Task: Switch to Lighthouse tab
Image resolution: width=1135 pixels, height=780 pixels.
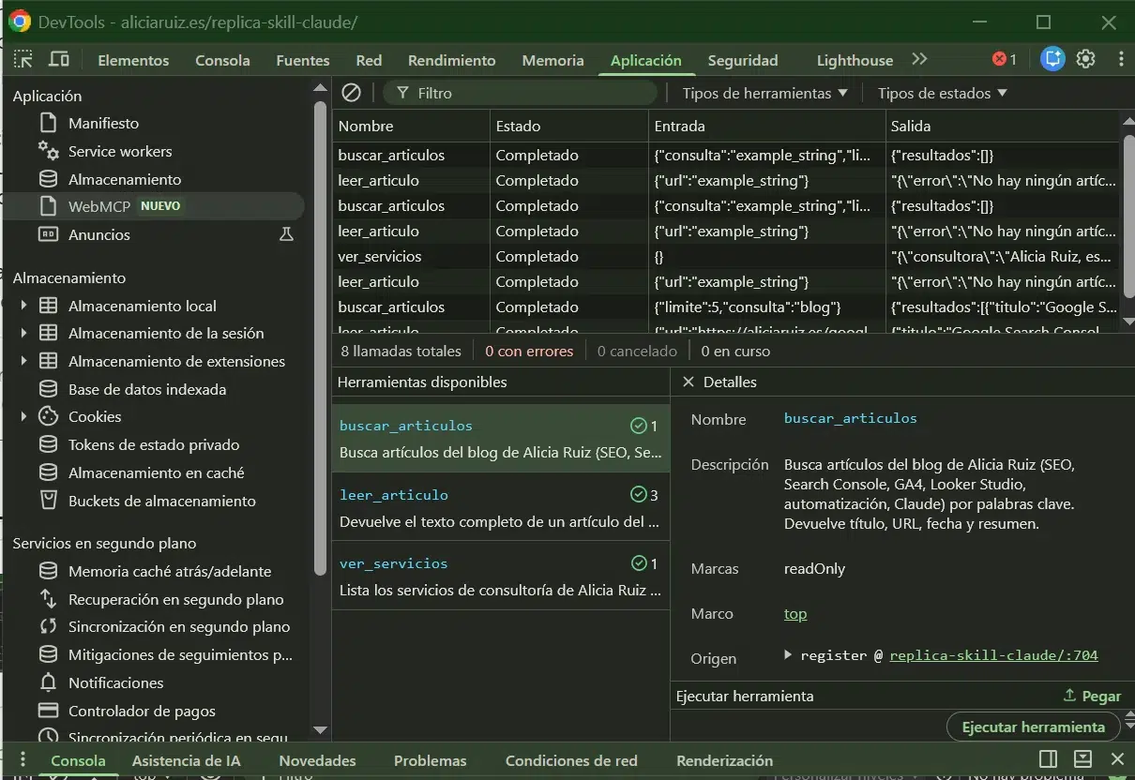Action: [855, 60]
